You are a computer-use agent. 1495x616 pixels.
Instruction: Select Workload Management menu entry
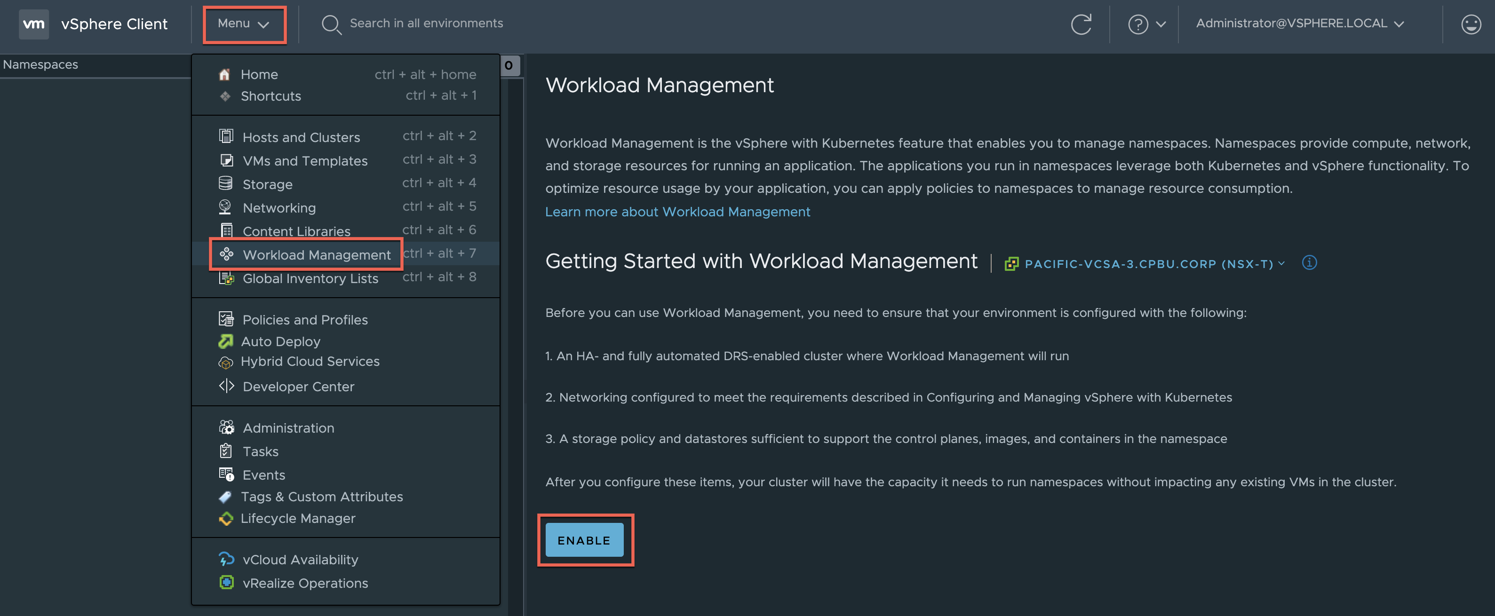316,255
